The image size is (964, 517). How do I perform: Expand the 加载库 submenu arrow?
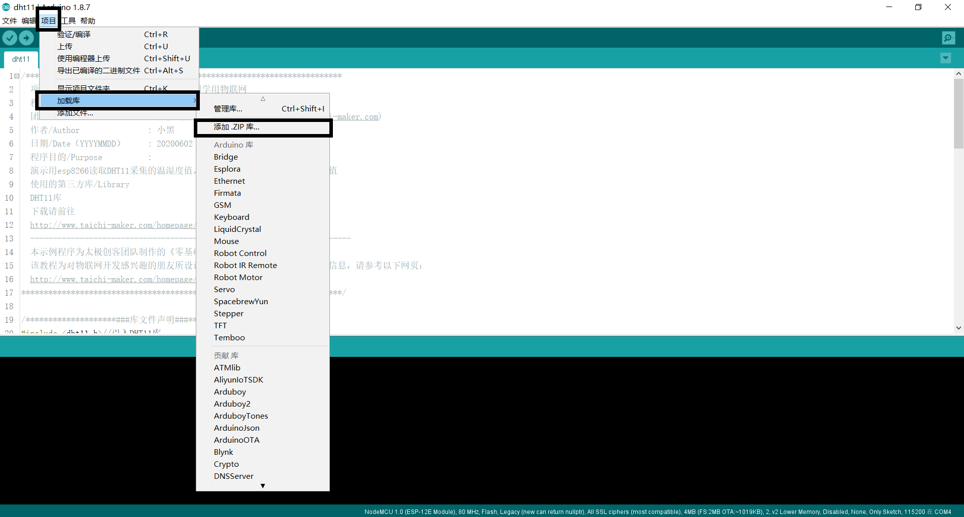tap(195, 101)
